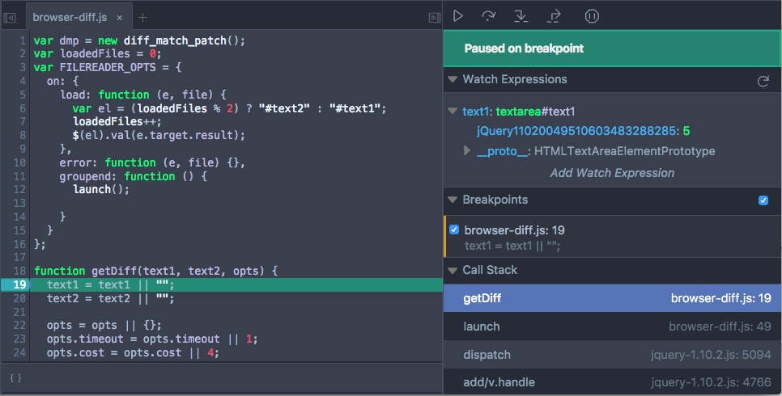Toggle pause on exceptions icon

(x=592, y=15)
